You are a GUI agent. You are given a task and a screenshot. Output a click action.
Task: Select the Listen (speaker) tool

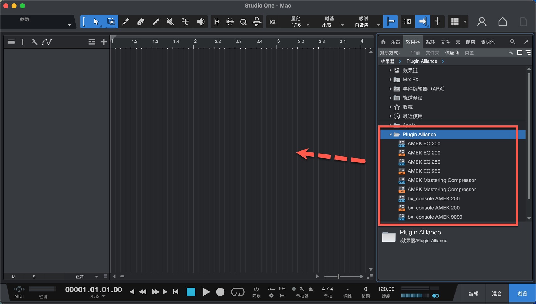pos(200,22)
